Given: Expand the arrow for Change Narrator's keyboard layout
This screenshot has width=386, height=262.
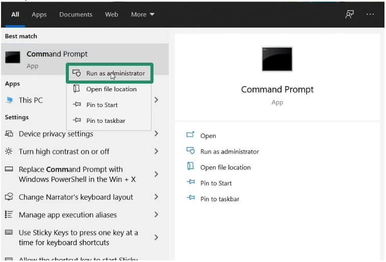Looking at the screenshot, I should point(156,197).
